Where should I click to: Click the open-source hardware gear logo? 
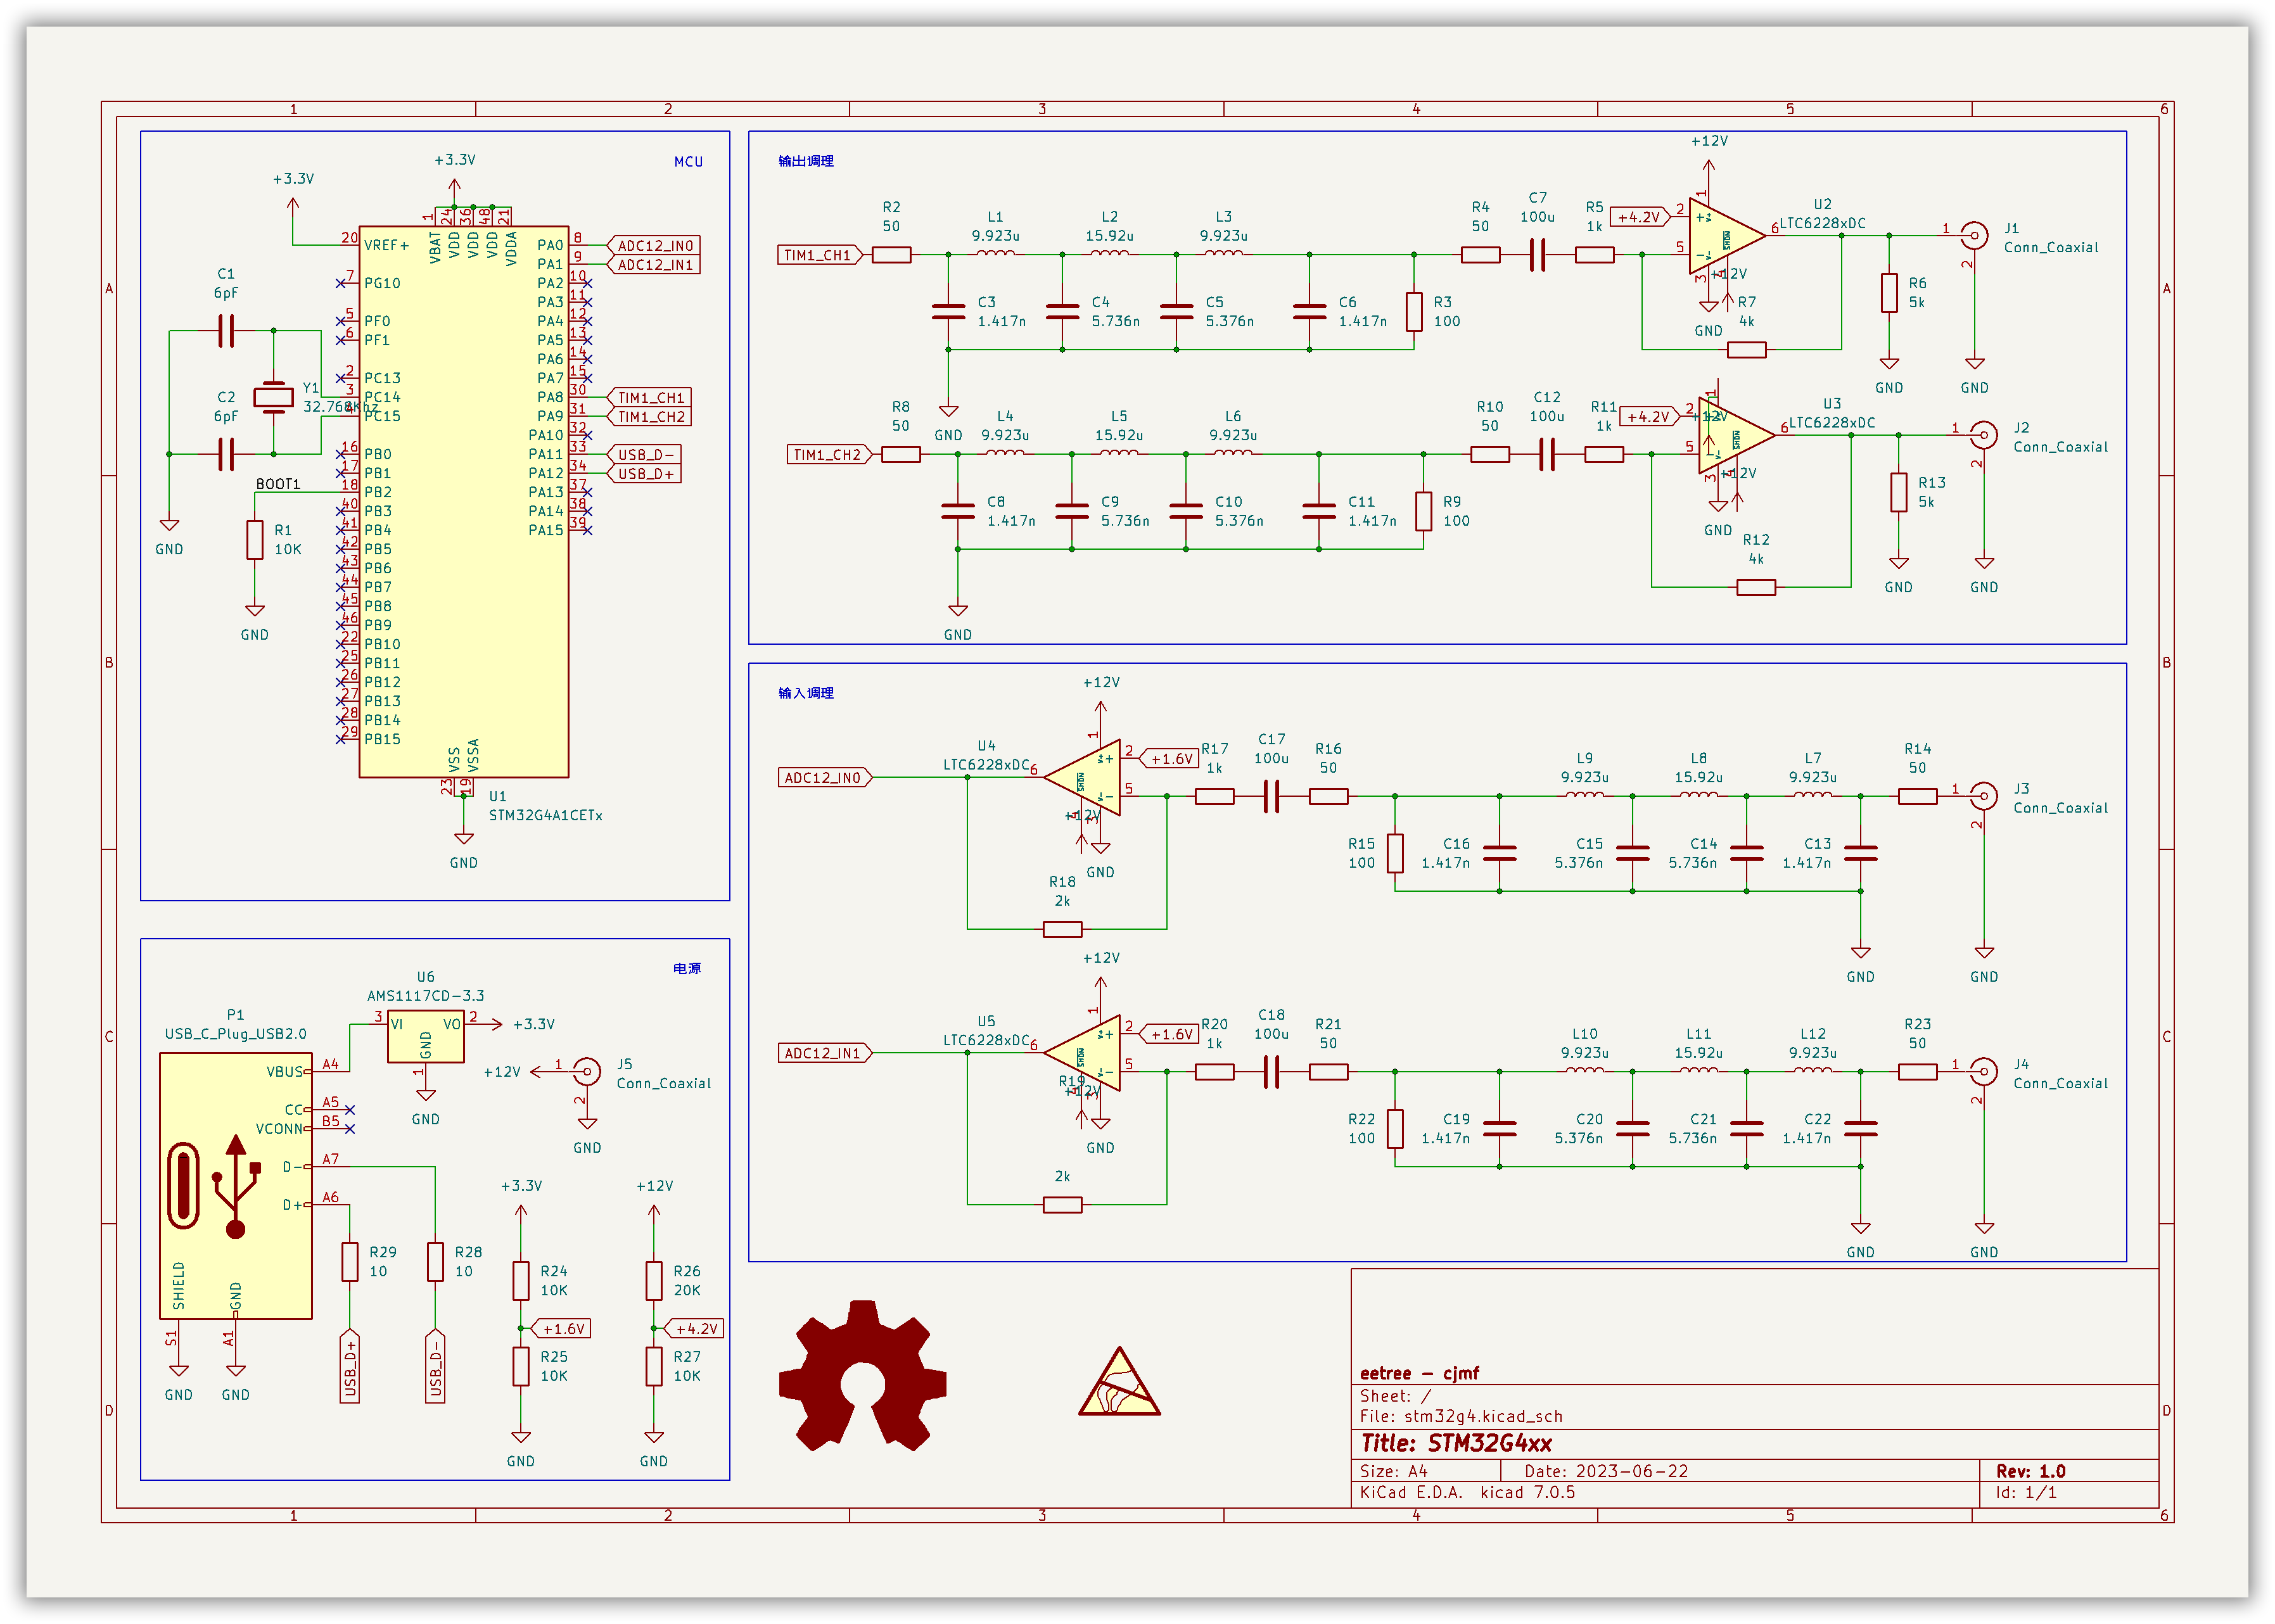point(862,1376)
